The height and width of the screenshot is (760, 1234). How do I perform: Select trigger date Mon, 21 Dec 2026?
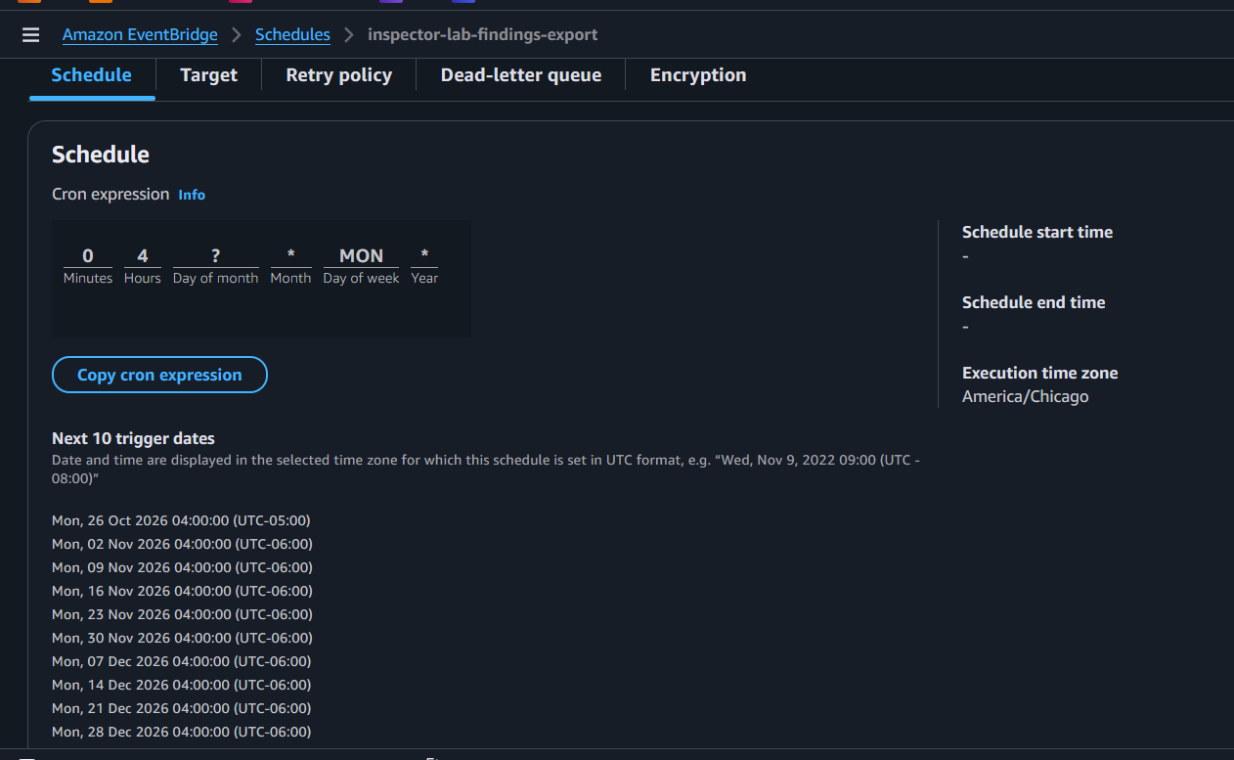click(x=182, y=708)
